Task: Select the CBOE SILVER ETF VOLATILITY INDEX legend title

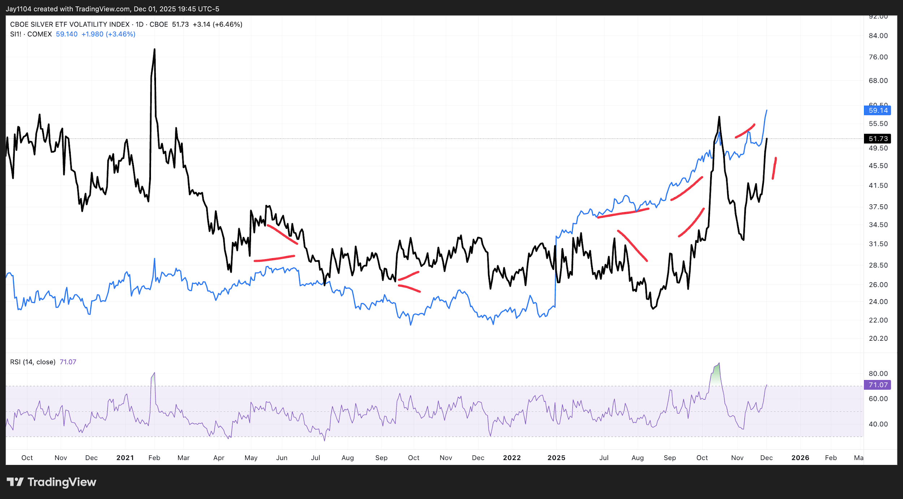Action: pyautogui.click(x=70, y=24)
